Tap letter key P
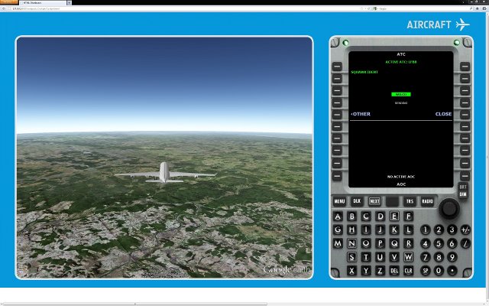Screen dimensions: 489x306 point(381,243)
